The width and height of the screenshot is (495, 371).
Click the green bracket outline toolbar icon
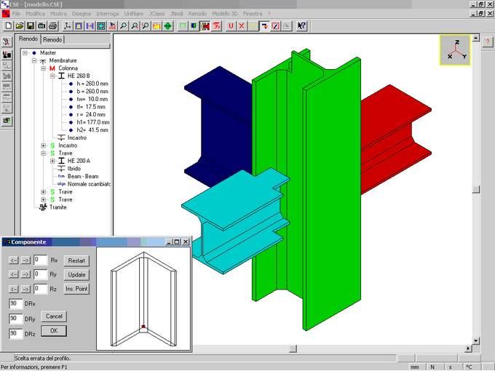(x=183, y=26)
